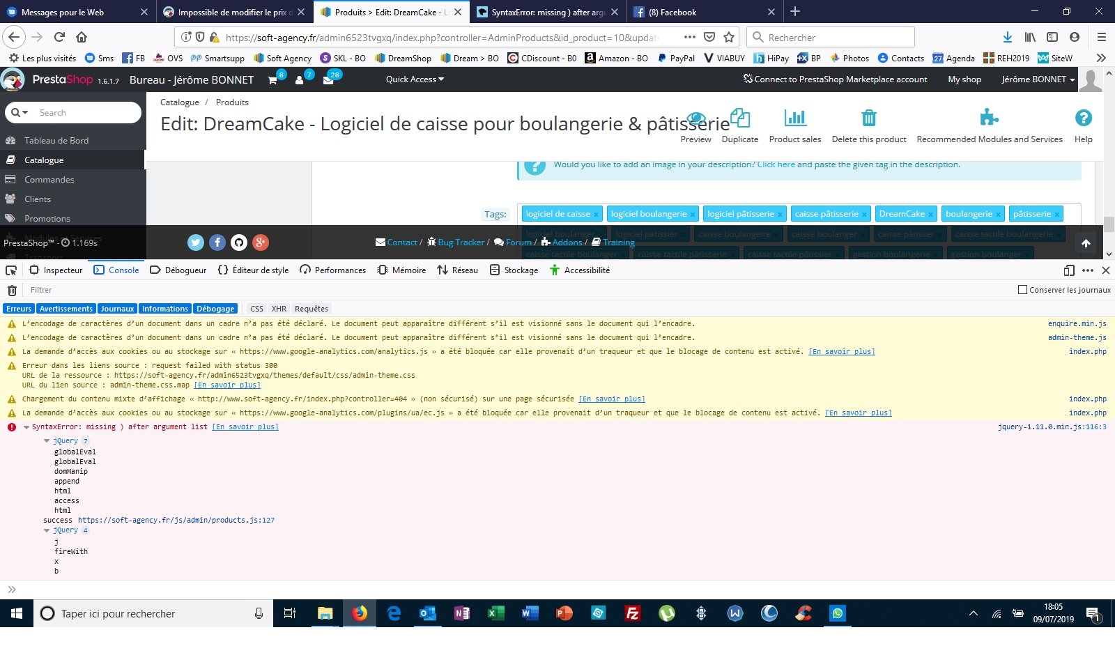Open the Jérôme BONNET account dropdown
This screenshot has height=669, width=1115.
point(1038,79)
